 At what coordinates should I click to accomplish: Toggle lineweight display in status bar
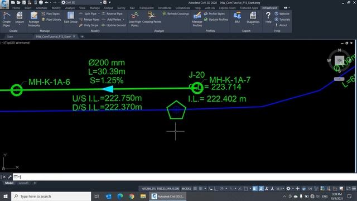(255, 189)
